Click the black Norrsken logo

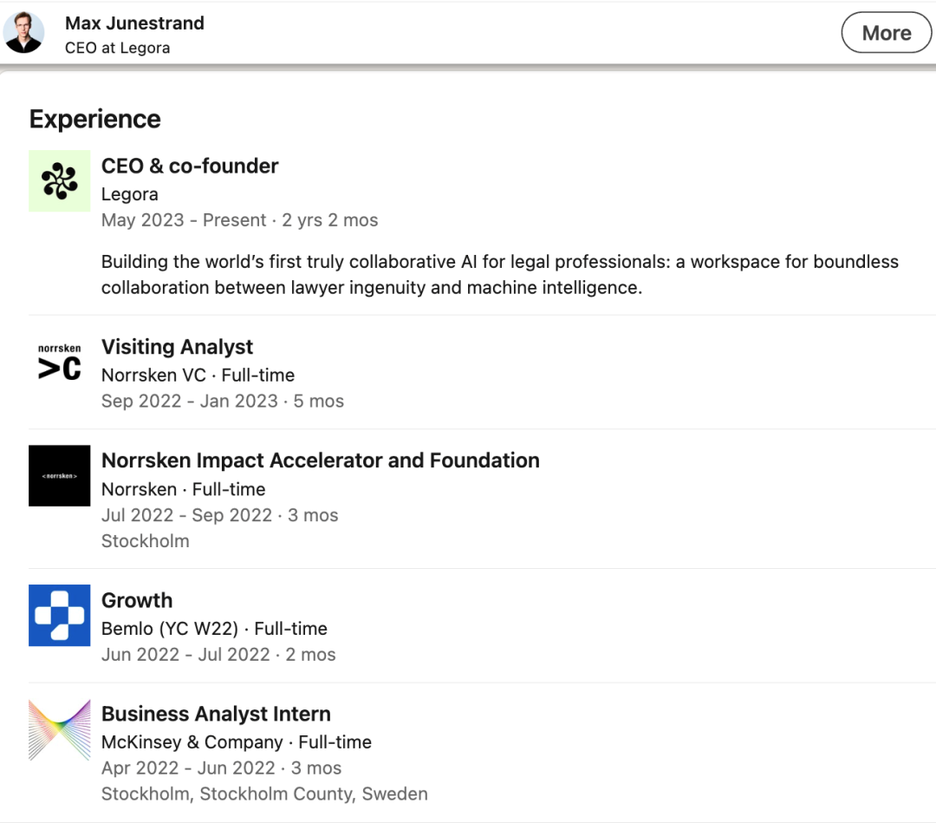coord(60,475)
